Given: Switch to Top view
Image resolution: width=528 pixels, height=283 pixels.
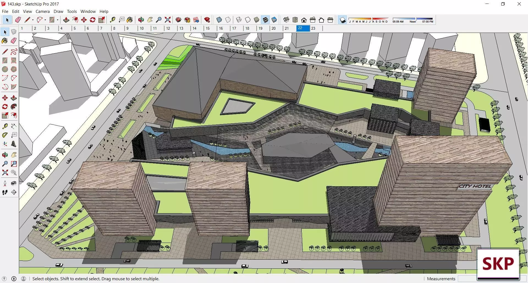Looking at the screenshot, I should [295, 20].
